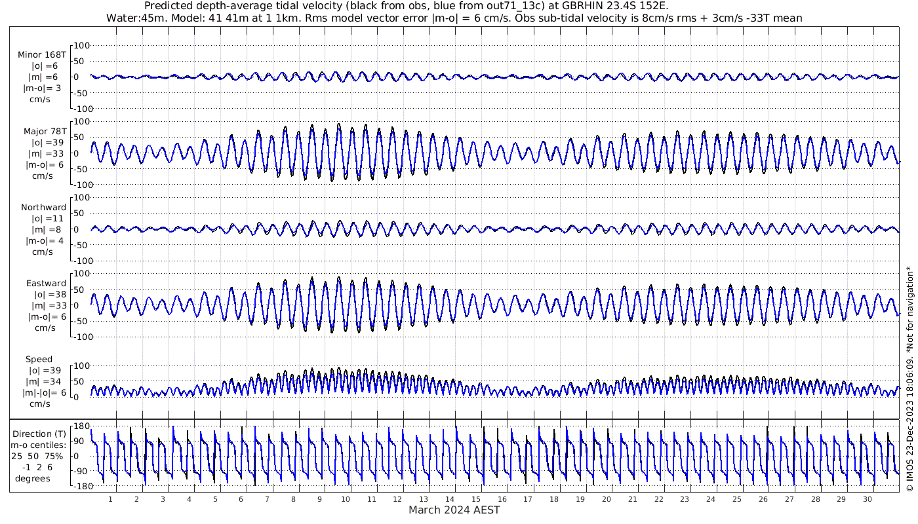Select day '27' on the date axis
The image size is (918, 524).
tap(789, 499)
